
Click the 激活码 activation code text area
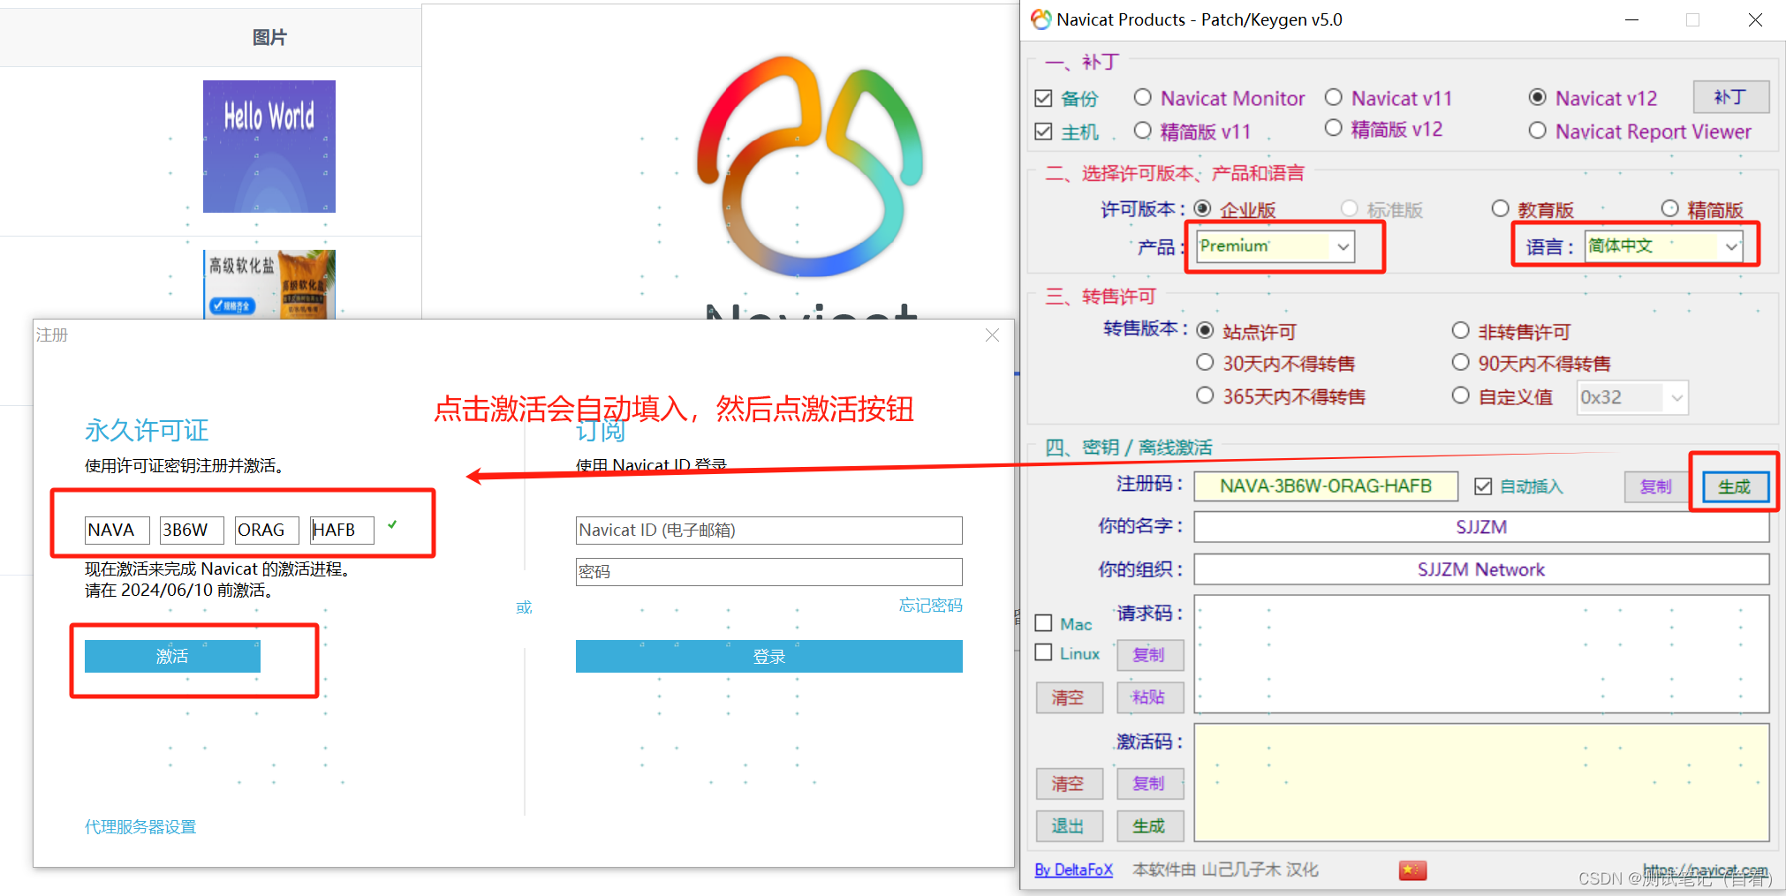point(1481,782)
